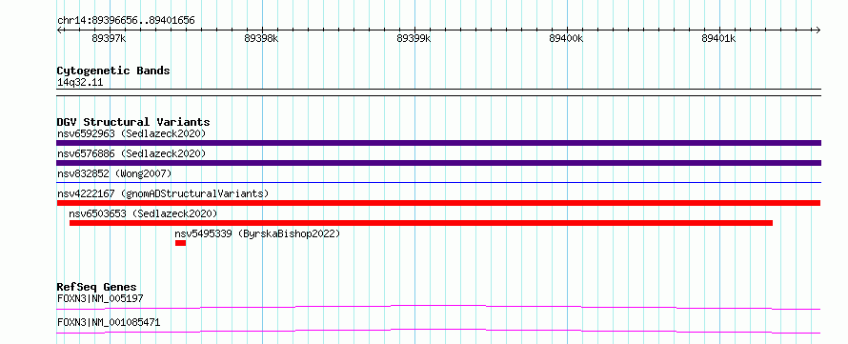Click the chr14:89396656..89401656 coordinate text

(x=126, y=21)
